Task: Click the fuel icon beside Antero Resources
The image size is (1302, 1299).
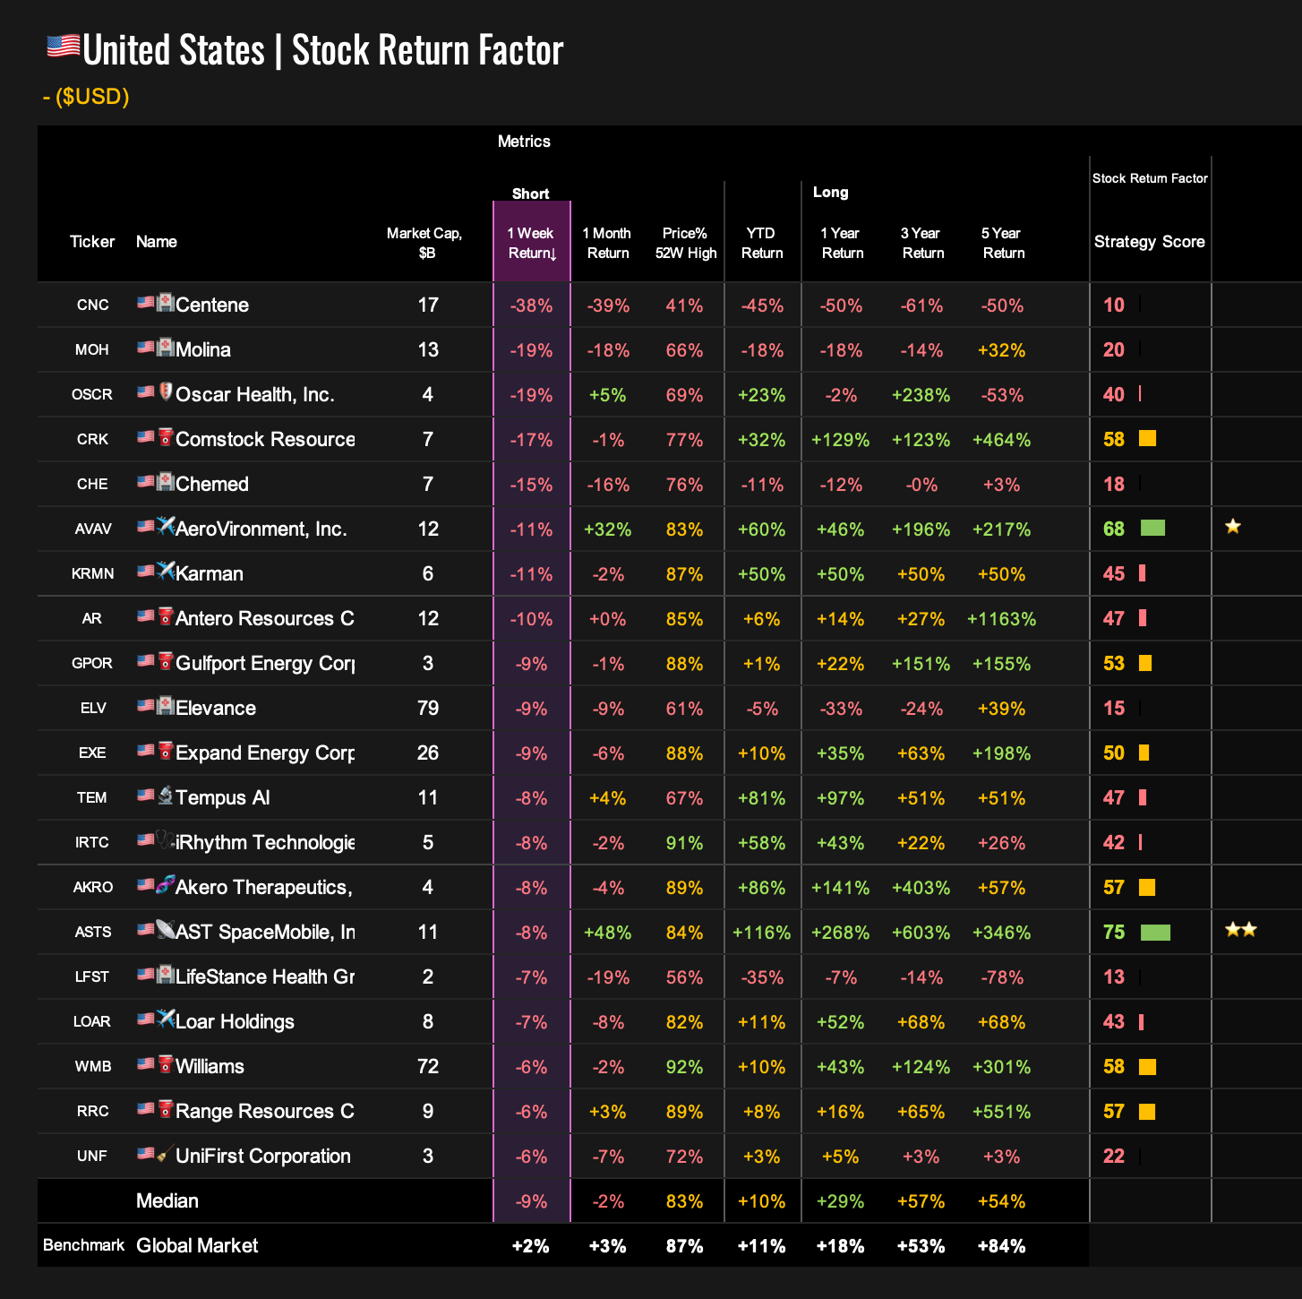Action: (x=166, y=615)
